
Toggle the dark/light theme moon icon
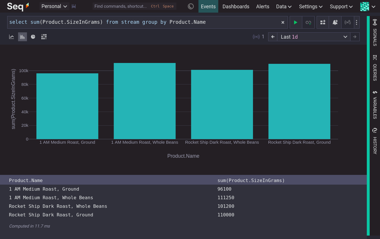191,6
